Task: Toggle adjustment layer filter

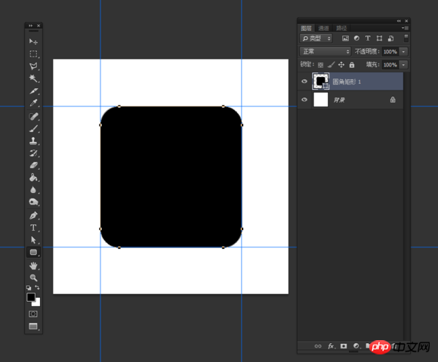Action: [x=356, y=38]
